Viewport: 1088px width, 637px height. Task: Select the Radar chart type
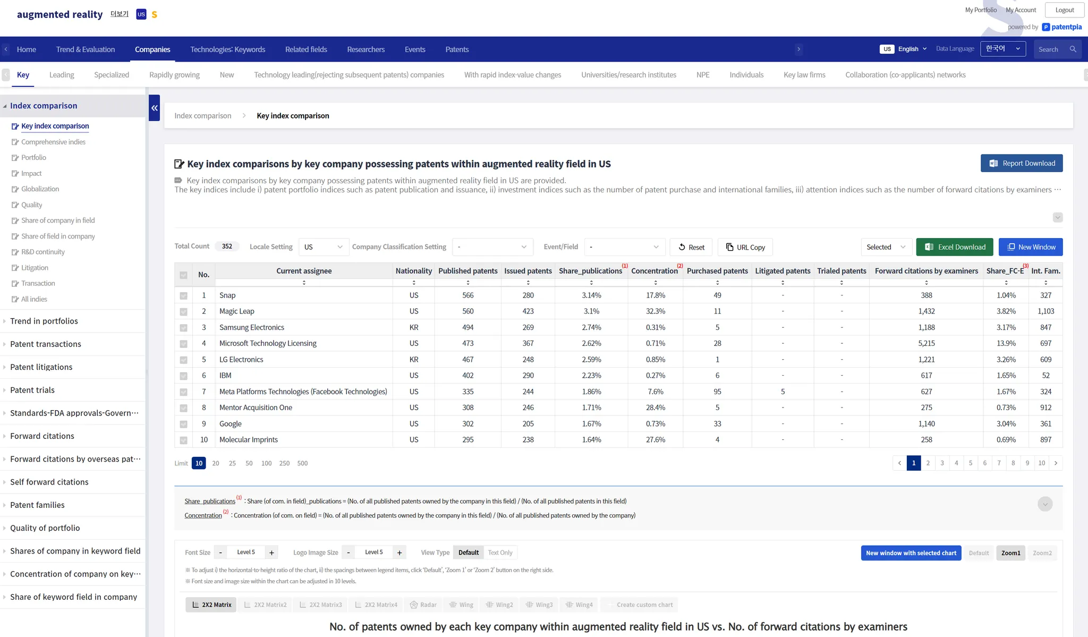coord(423,605)
